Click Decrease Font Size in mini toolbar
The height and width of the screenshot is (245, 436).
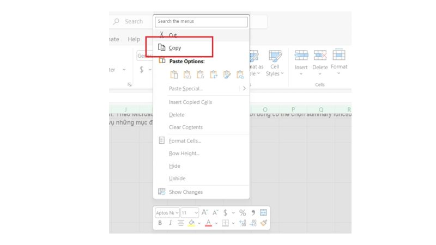(x=215, y=213)
